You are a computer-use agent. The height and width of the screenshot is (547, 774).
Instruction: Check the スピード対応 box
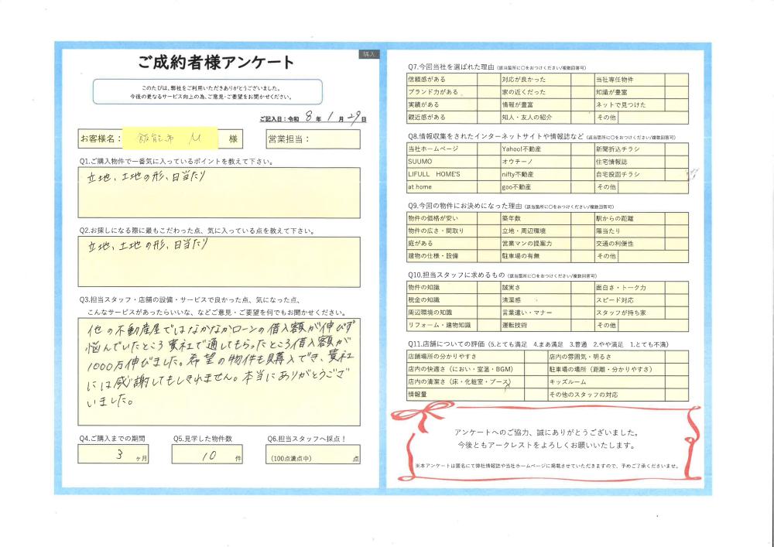pos(676,299)
